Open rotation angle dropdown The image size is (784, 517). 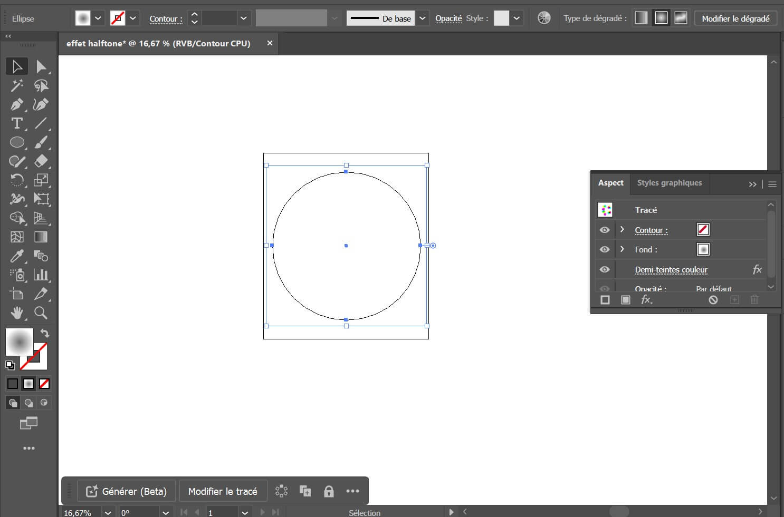pyautogui.click(x=166, y=512)
